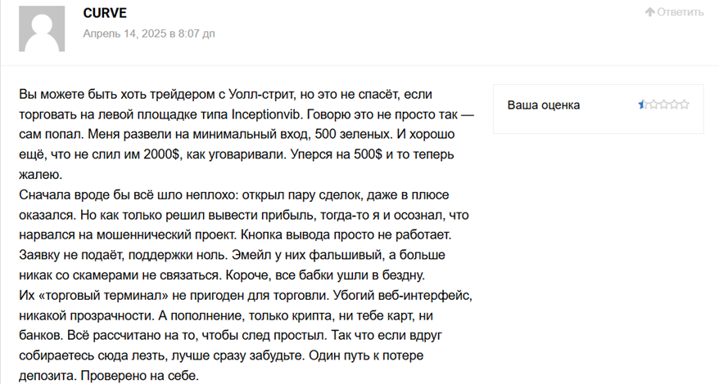Viewport: 719px width, 384px height.
Task: Set rating to the fourth star
Action: pos(674,105)
